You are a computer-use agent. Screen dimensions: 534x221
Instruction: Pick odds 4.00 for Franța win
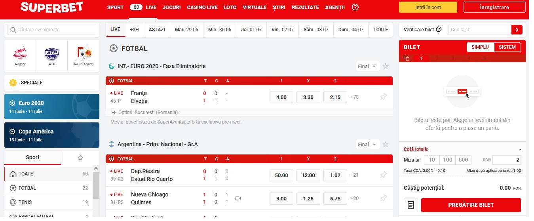(x=281, y=97)
